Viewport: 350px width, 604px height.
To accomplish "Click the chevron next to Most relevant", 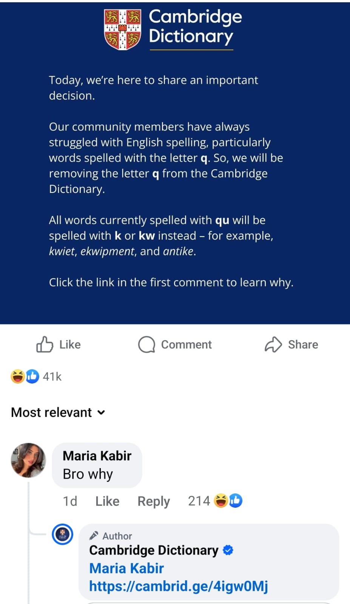I will [x=101, y=412].
